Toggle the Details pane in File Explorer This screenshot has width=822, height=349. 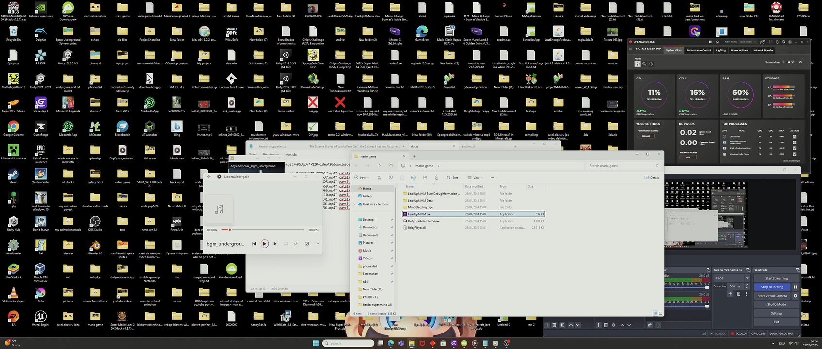[652, 178]
